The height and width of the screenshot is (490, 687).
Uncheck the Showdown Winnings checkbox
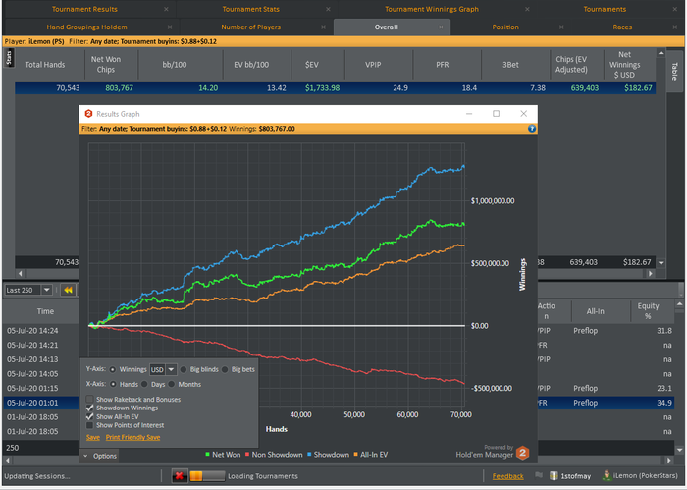[89, 408]
